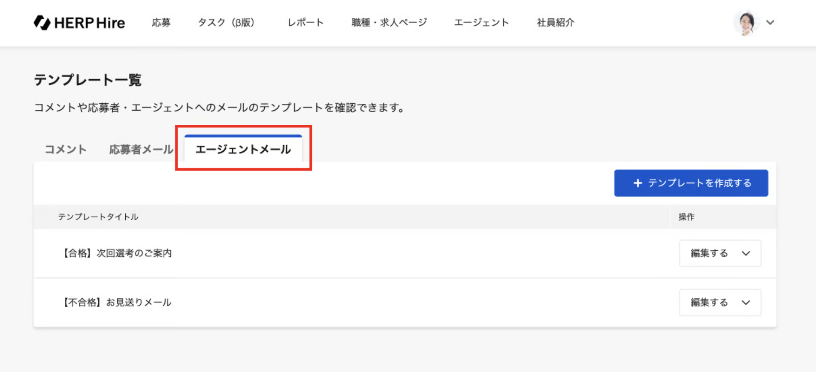Expand dropdown arrow for 【合格】次回選考のご案内 row
The image size is (816, 372).
pos(746,253)
